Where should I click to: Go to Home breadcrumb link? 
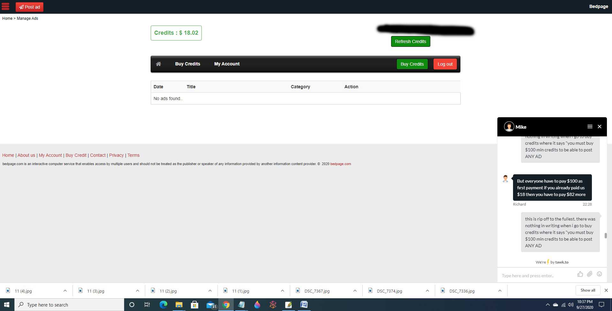[x=7, y=18]
